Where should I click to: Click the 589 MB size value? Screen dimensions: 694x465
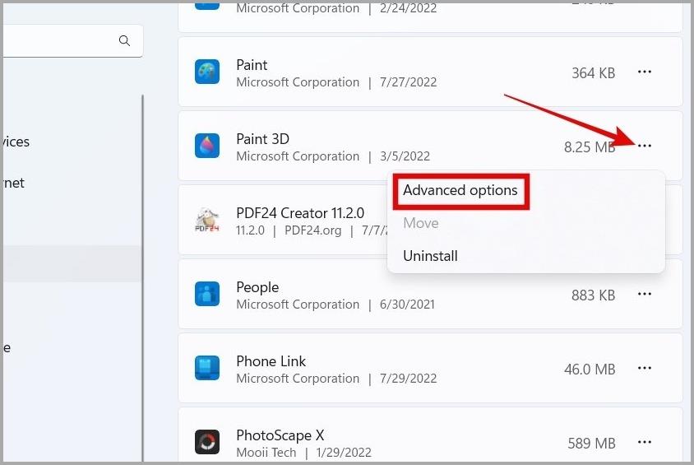[x=592, y=444]
